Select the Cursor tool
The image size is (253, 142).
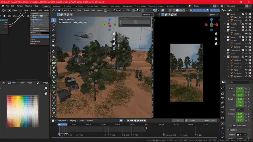[x=54, y=25]
